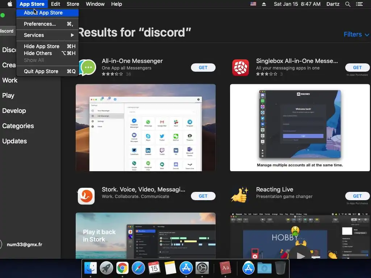The width and height of the screenshot is (371, 278).
Task: Open Notes app in the Dock
Action: coord(170,268)
